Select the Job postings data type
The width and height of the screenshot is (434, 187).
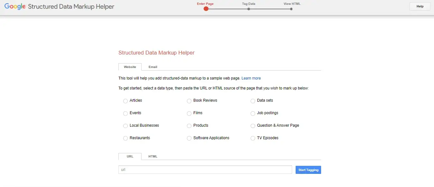(253, 113)
